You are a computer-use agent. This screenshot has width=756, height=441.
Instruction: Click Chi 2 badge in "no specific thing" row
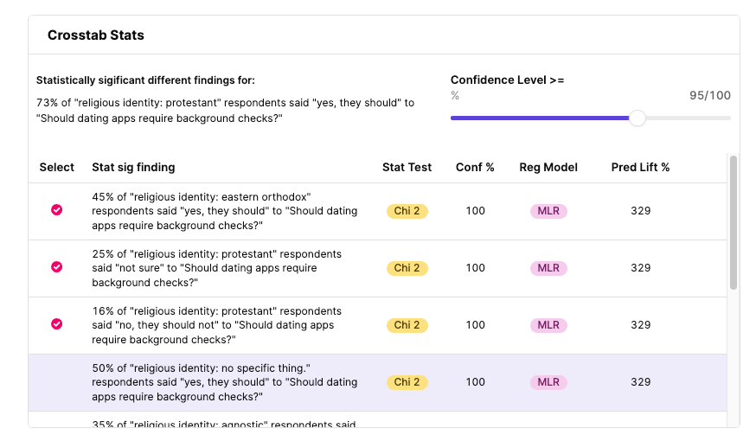407,382
